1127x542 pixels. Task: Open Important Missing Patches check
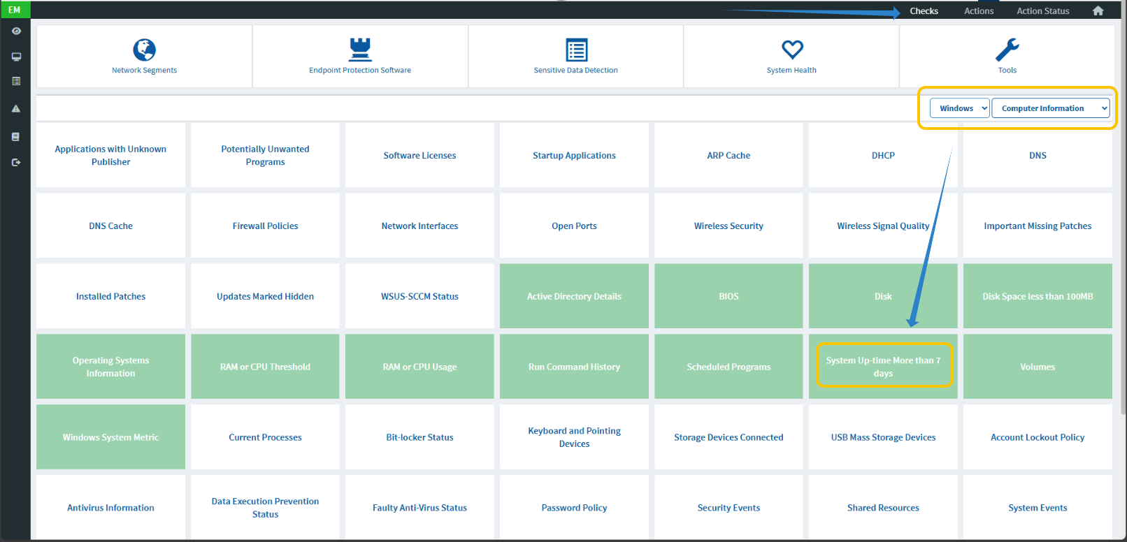point(1038,226)
